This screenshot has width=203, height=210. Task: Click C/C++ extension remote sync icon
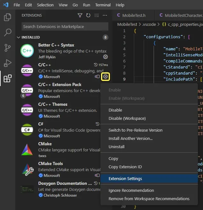tap(97, 76)
